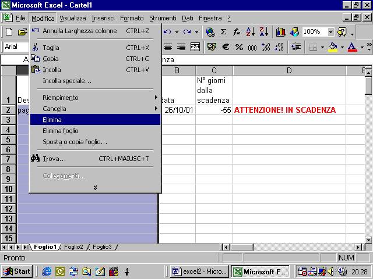Click the New workbook icon

click(x=9, y=32)
